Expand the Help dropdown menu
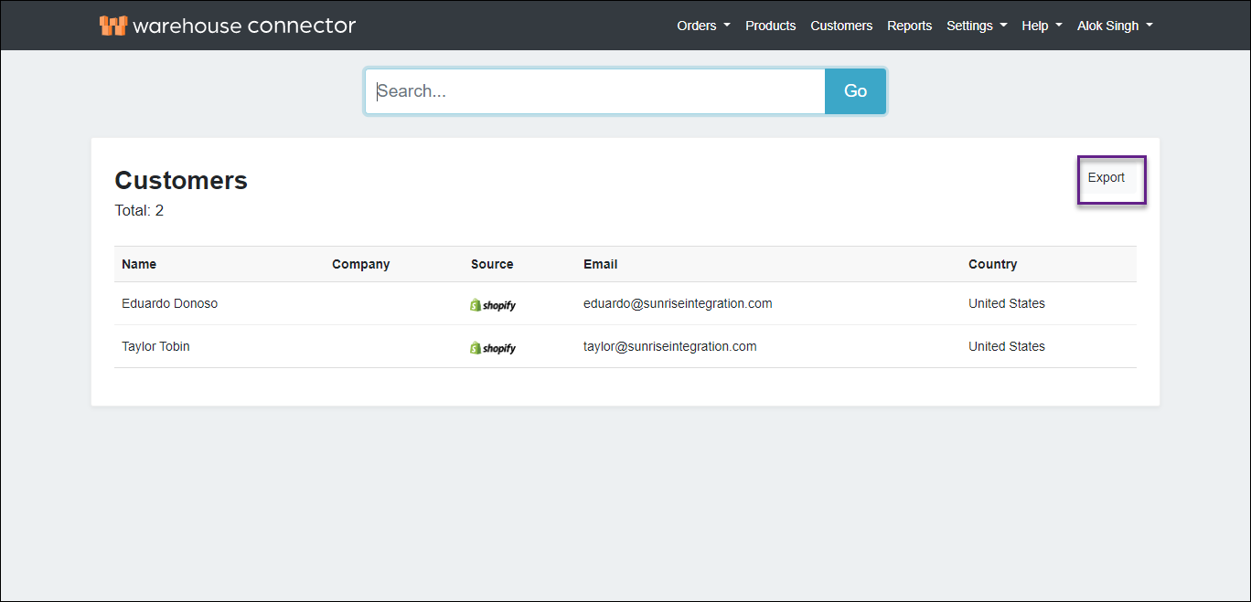The image size is (1251, 602). click(x=1042, y=26)
